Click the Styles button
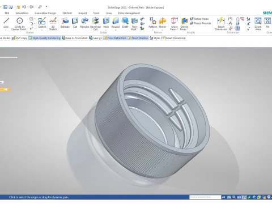 155,38
